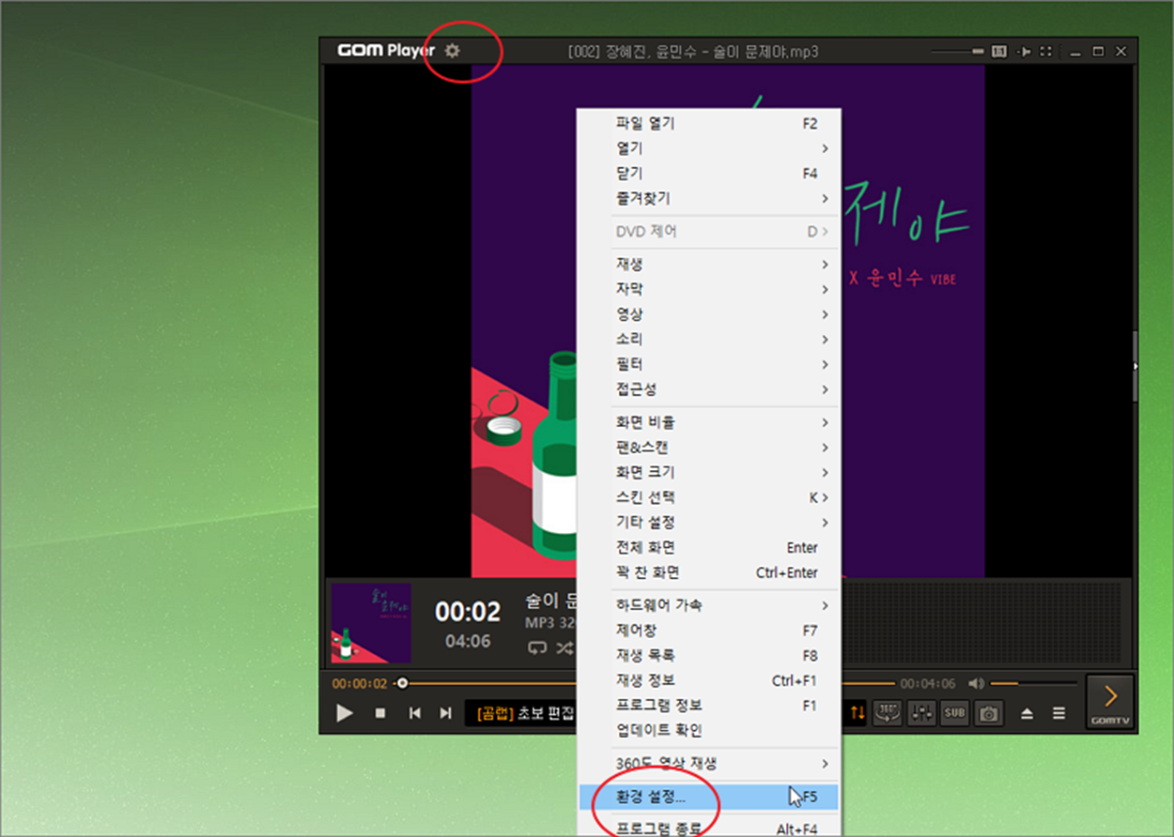Click the SUB subtitle button
The height and width of the screenshot is (837, 1174).
954,713
